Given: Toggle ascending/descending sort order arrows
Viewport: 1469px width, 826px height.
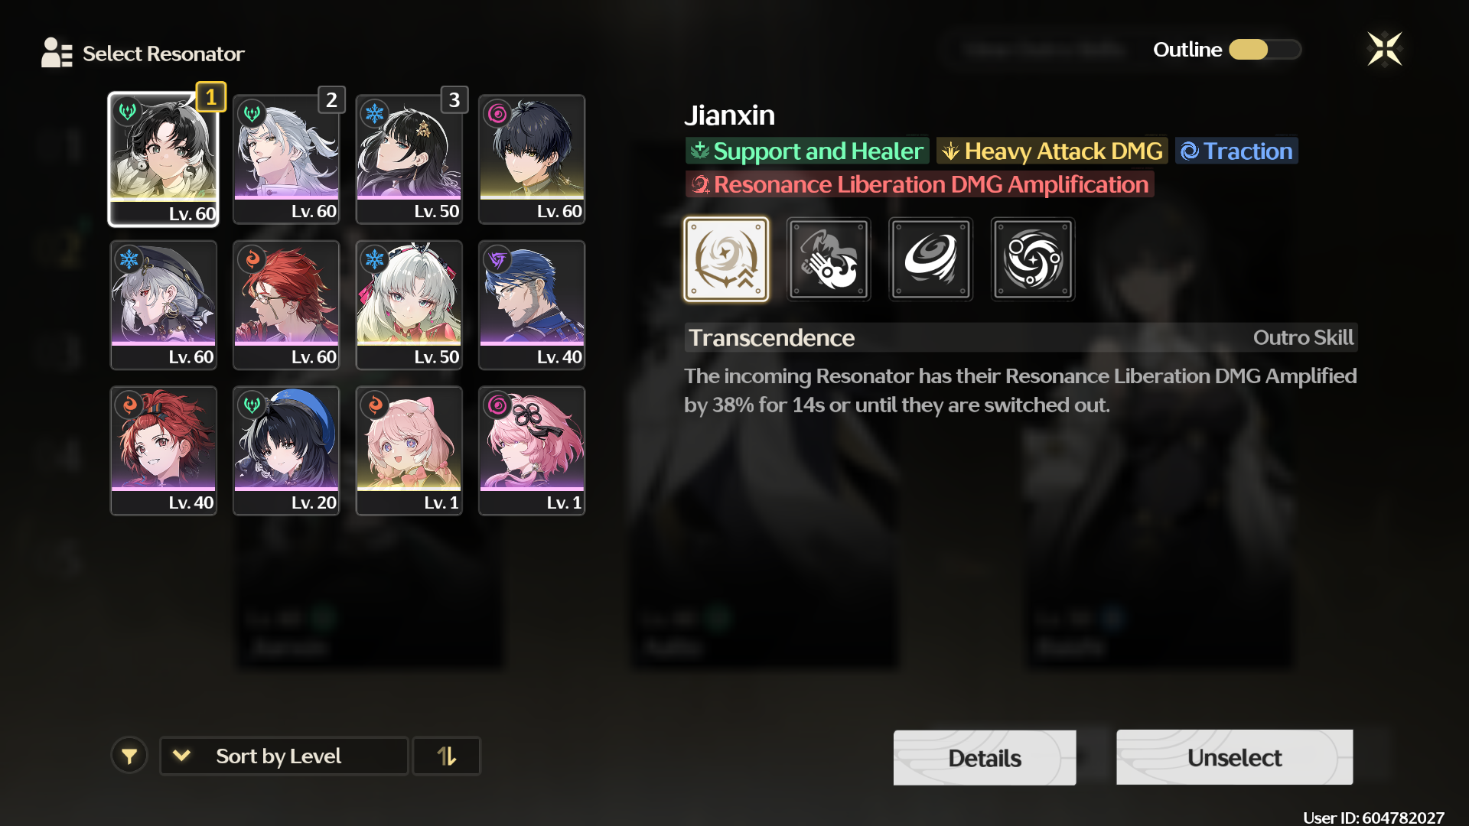Looking at the screenshot, I should click(x=447, y=756).
